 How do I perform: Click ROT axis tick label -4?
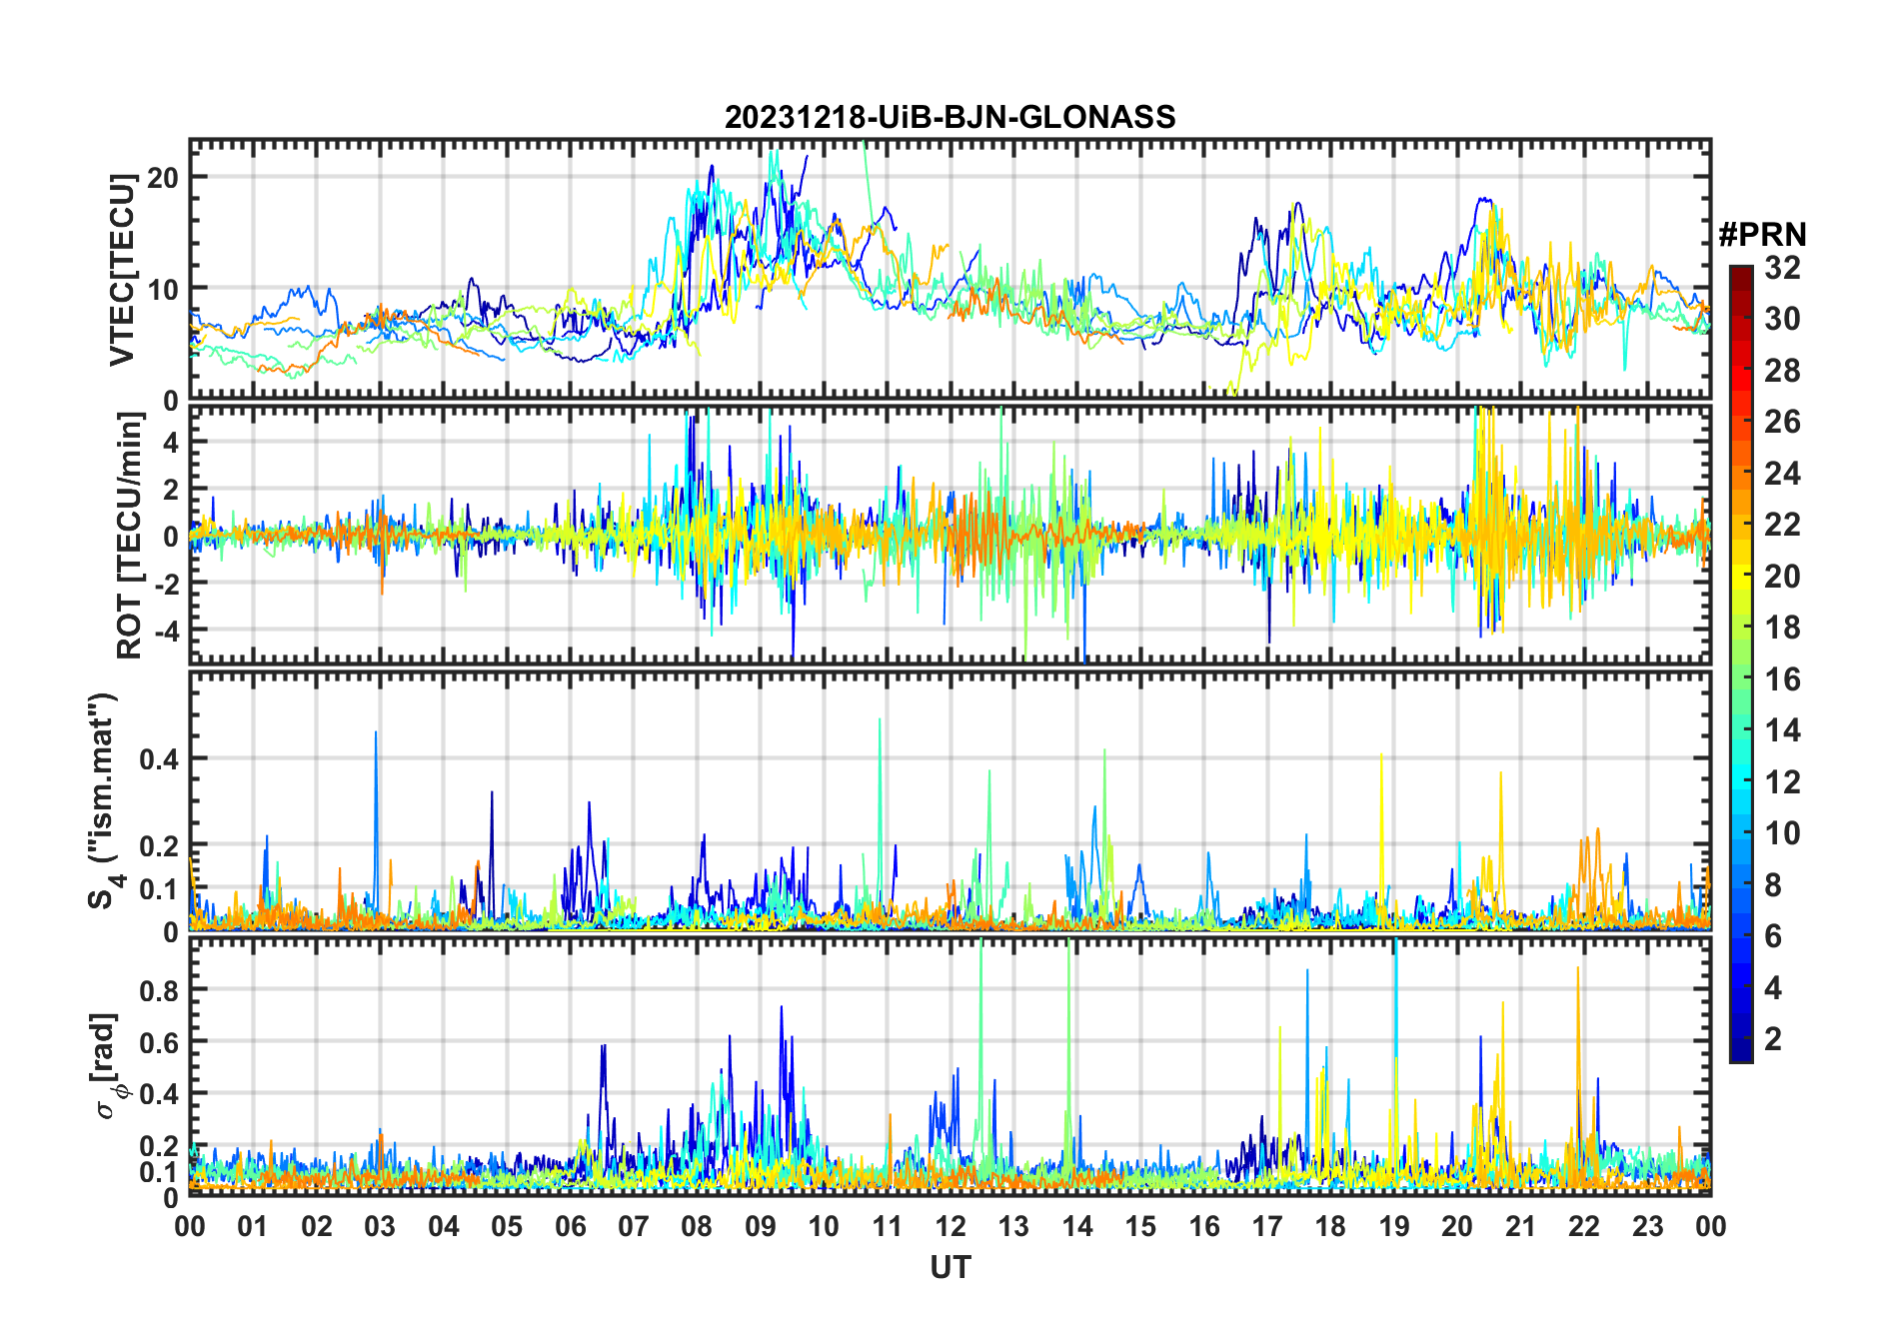(167, 632)
